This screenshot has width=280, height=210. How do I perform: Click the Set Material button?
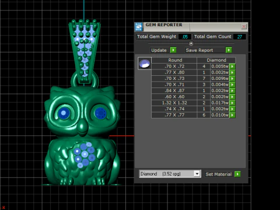click(x=219, y=174)
